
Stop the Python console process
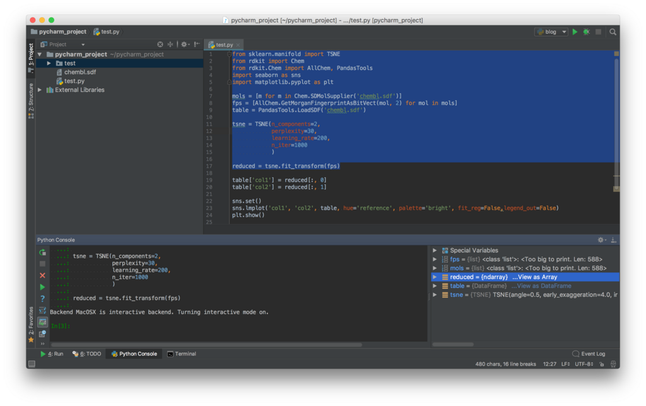pyautogui.click(x=42, y=264)
